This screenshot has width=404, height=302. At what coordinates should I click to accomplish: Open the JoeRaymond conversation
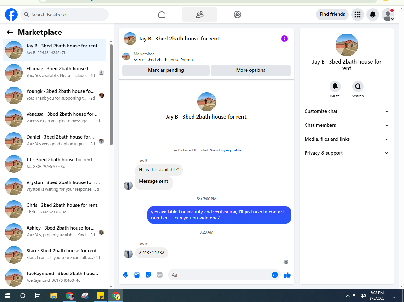(54, 277)
